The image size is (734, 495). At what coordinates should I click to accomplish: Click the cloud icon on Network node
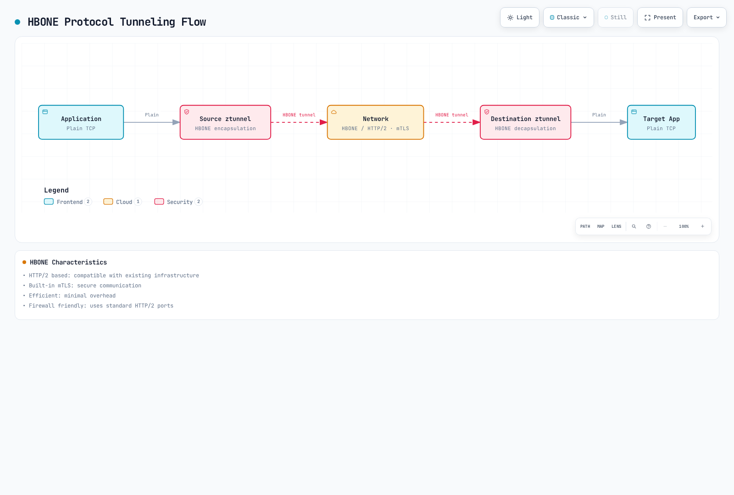(334, 112)
